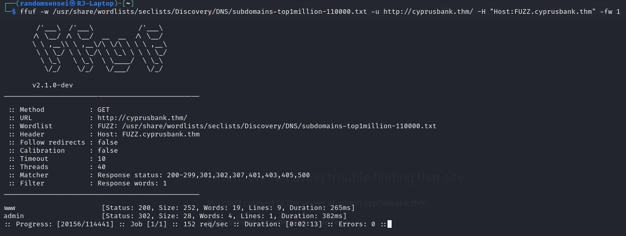The width and height of the screenshot is (626, 236).
Task: Click the Threads value 40
Action: (101, 167)
